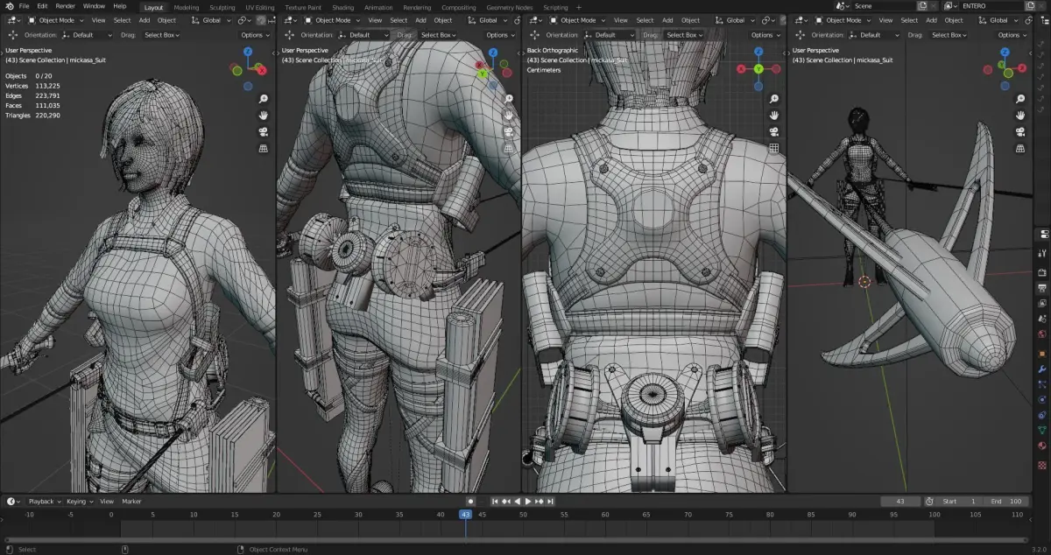Open the Object Mode dropdown in the leftmost viewport
The height and width of the screenshot is (555, 1051).
(55, 20)
